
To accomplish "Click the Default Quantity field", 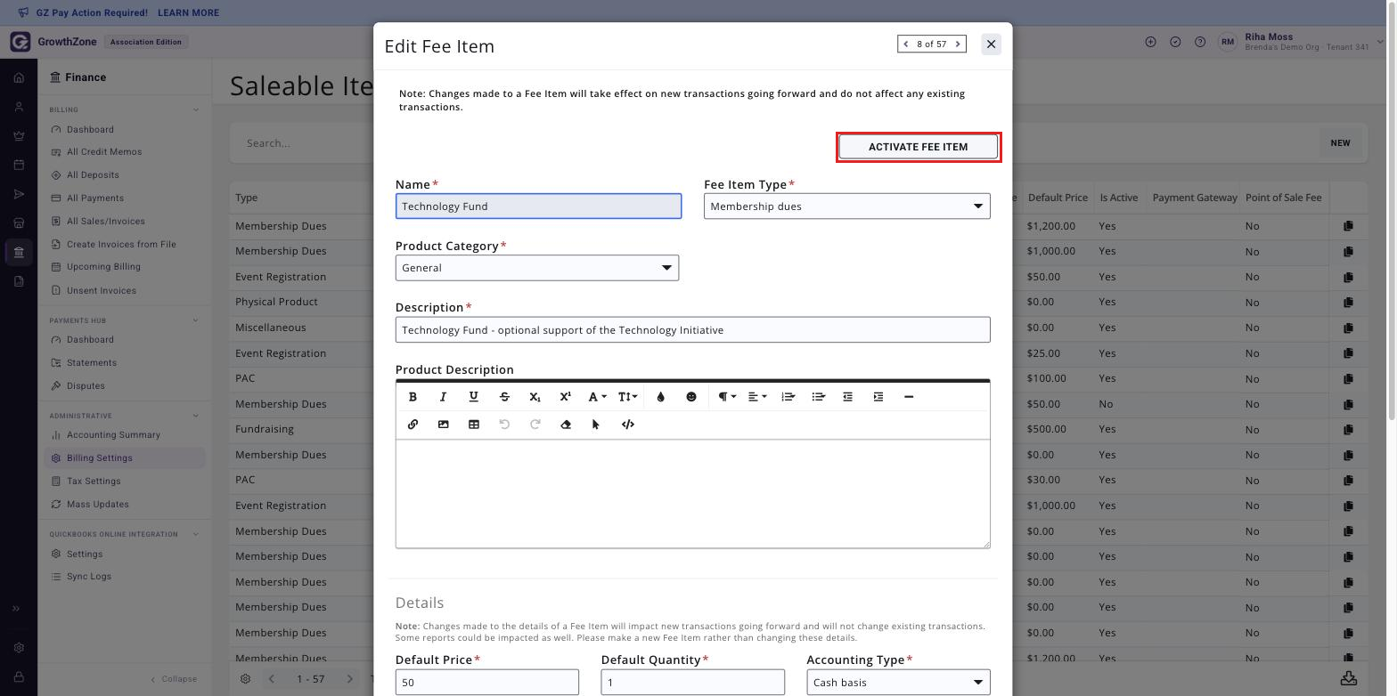I will tap(692, 683).
